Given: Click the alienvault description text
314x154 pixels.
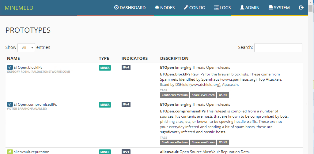Looking at the screenshot, I should click(205, 152).
